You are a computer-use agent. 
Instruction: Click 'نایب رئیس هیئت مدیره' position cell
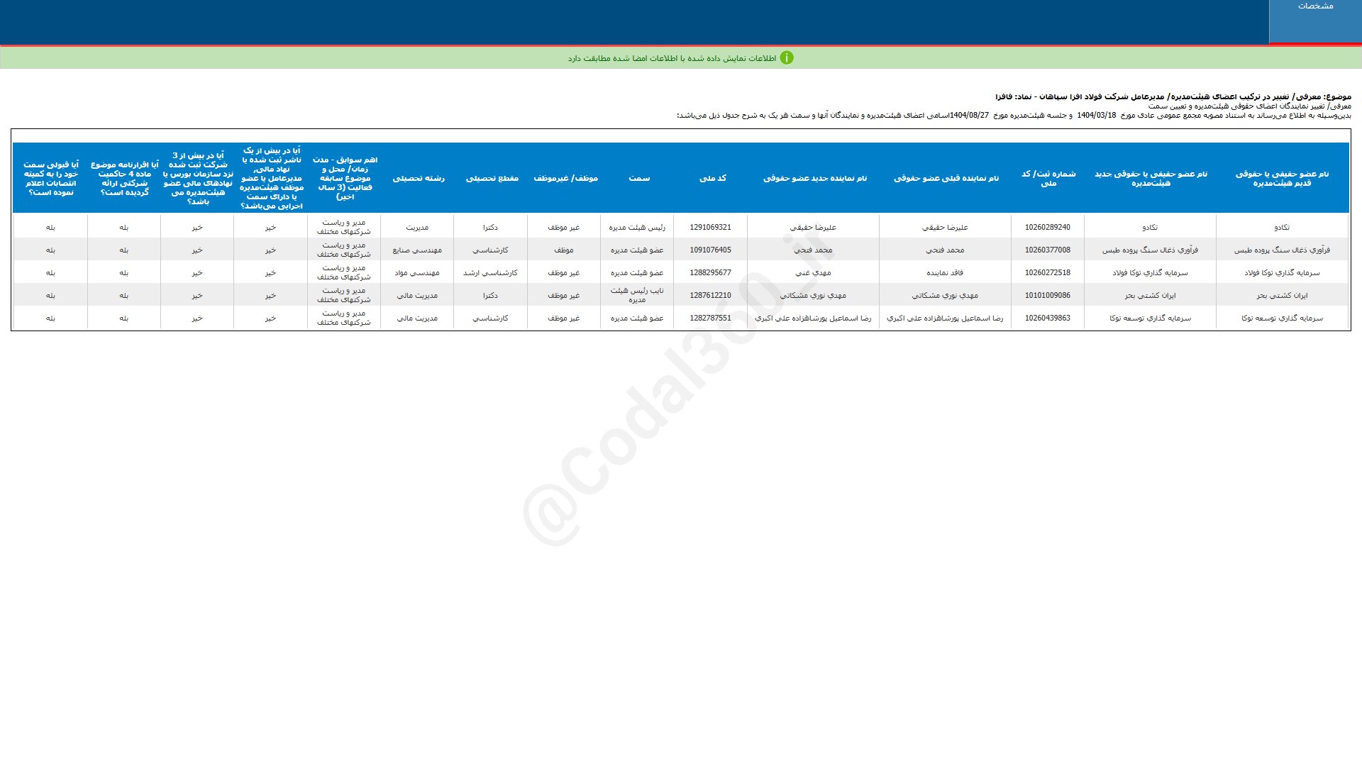click(637, 295)
